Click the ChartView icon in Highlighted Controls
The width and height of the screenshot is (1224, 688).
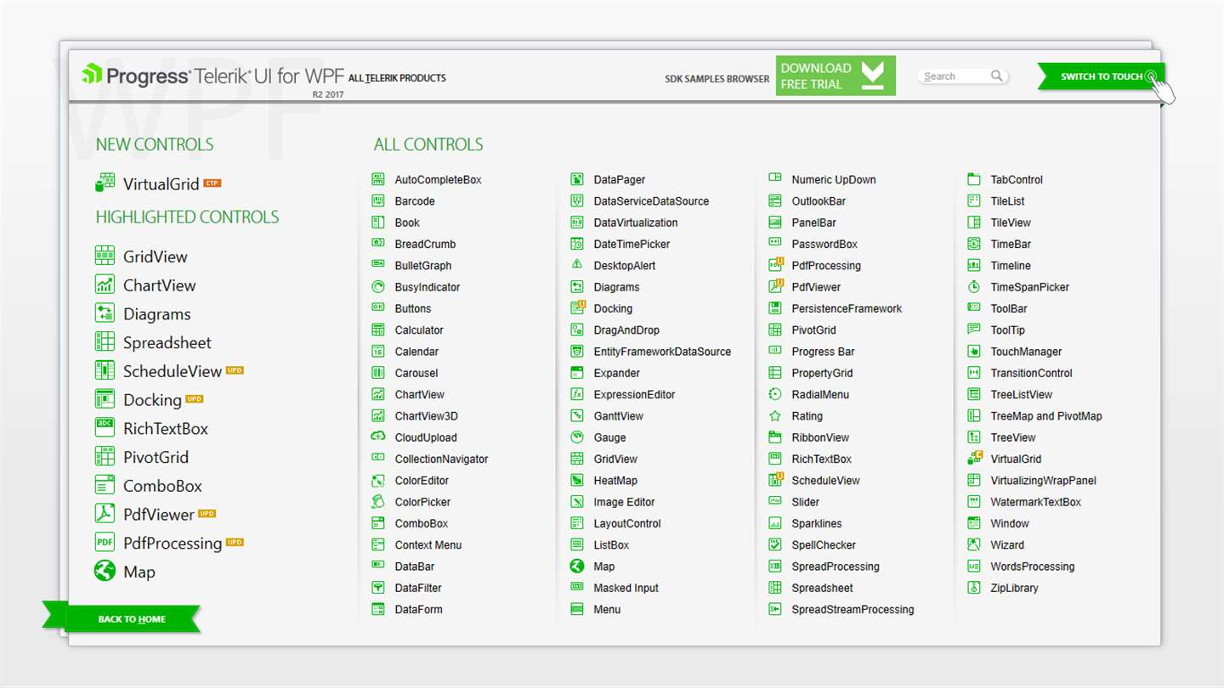pos(105,285)
